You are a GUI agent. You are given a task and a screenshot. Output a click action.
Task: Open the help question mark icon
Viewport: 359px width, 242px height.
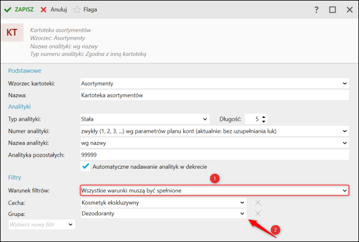(316, 10)
